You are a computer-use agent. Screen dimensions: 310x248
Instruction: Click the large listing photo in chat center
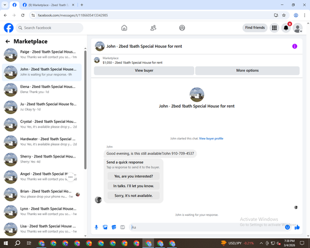tap(197, 94)
